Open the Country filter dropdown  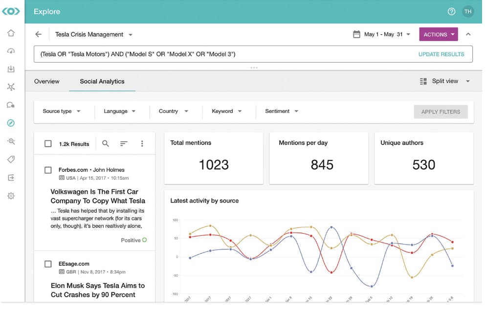(x=174, y=111)
